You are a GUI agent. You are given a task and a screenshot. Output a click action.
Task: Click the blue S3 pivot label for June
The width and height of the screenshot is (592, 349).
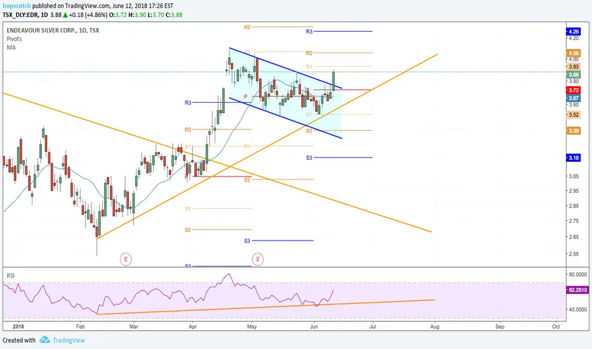pyautogui.click(x=309, y=158)
